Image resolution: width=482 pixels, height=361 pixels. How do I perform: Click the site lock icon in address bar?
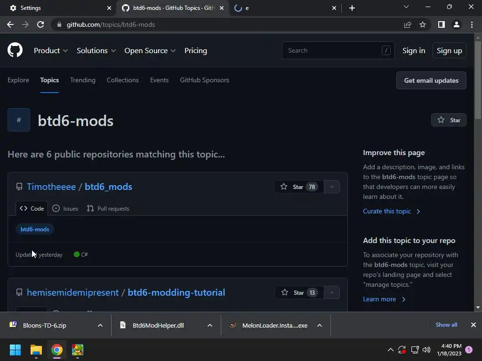coord(59,24)
